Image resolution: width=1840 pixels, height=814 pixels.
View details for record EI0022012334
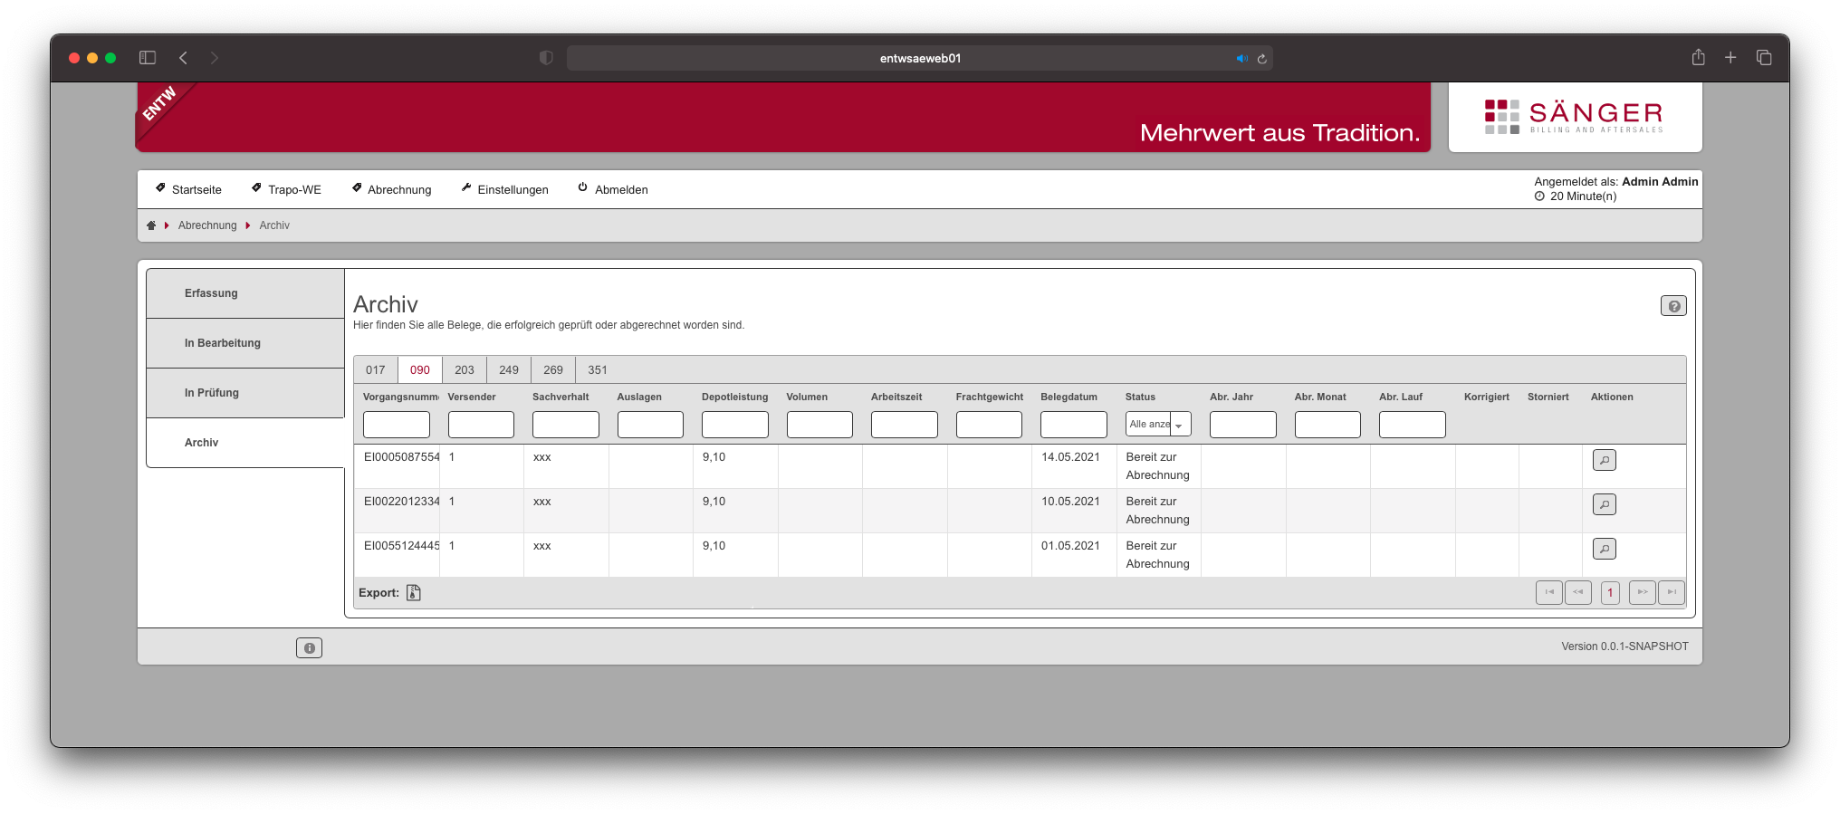(x=1604, y=504)
